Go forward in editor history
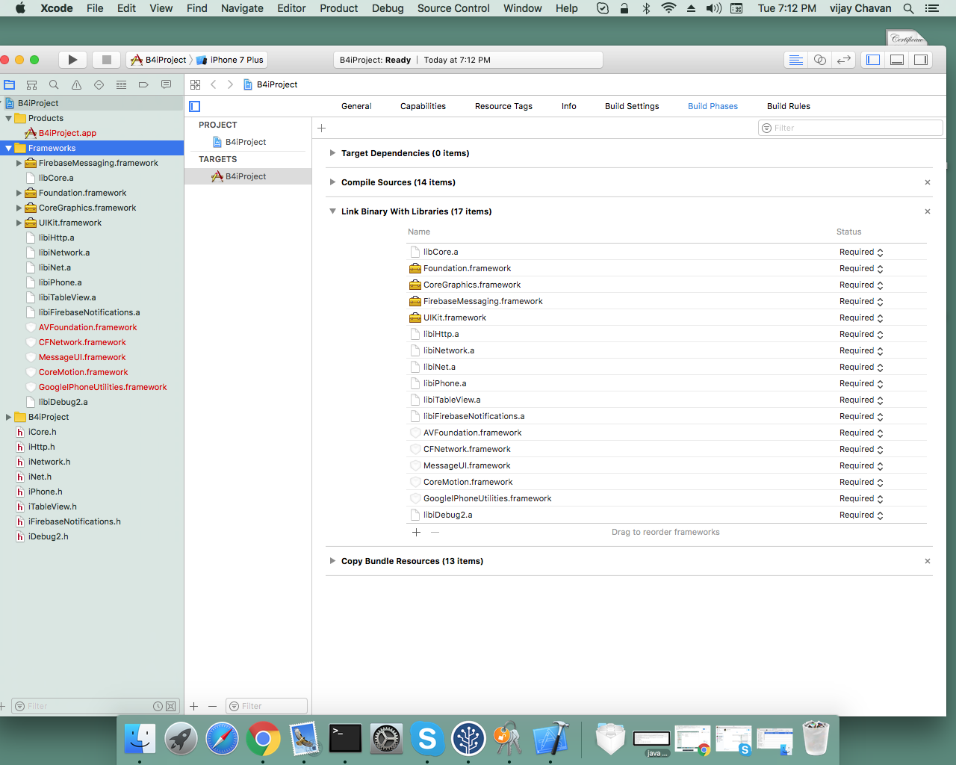This screenshot has width=956, height=765. (x=230, y=84)
